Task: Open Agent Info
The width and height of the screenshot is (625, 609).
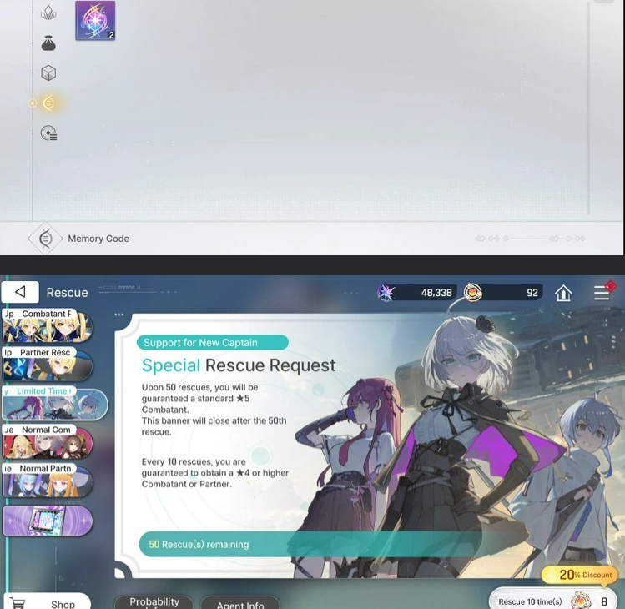Action: click(x=240, y=603)
